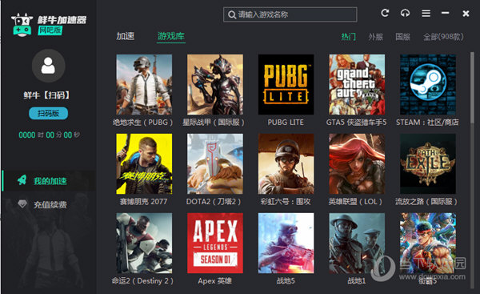The height and width of the screenshot is (294, 480).
Task: Click the Apex 英雄 title text
Action: [x=215, y=281]
